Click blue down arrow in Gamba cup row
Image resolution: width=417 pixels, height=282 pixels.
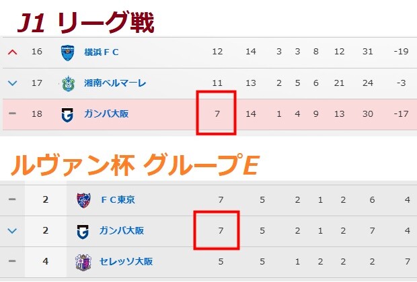click(13, 231)
